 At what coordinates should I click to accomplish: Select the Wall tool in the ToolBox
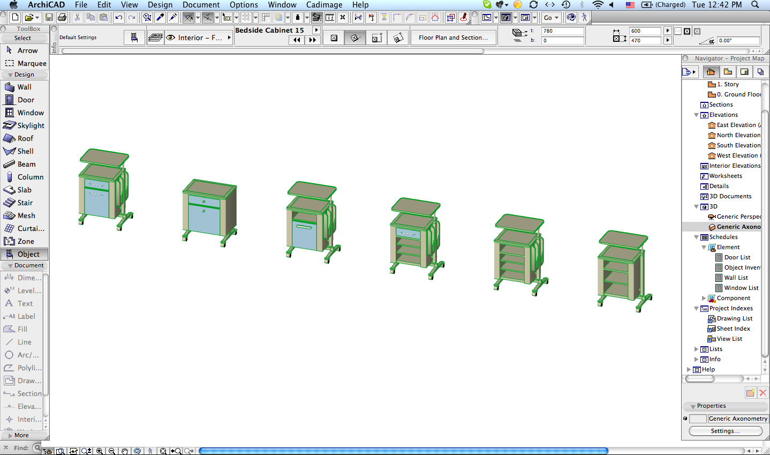[x=24, y=87]
